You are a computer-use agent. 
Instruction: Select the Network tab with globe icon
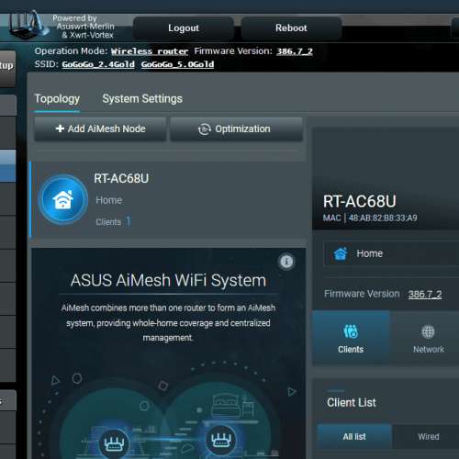tap(428, 338)
